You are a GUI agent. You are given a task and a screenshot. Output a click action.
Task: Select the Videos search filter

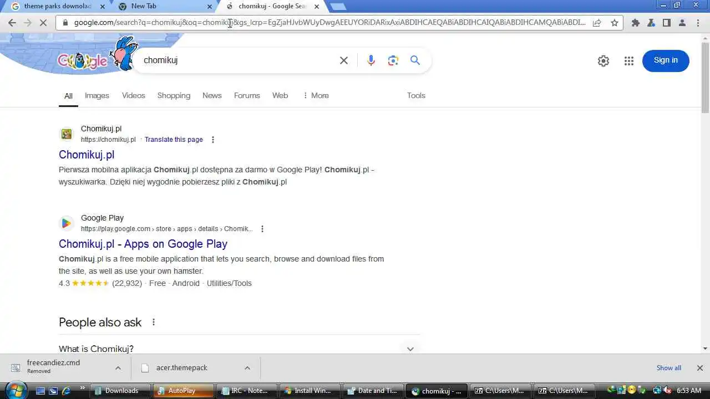click(x=134, y=95)
